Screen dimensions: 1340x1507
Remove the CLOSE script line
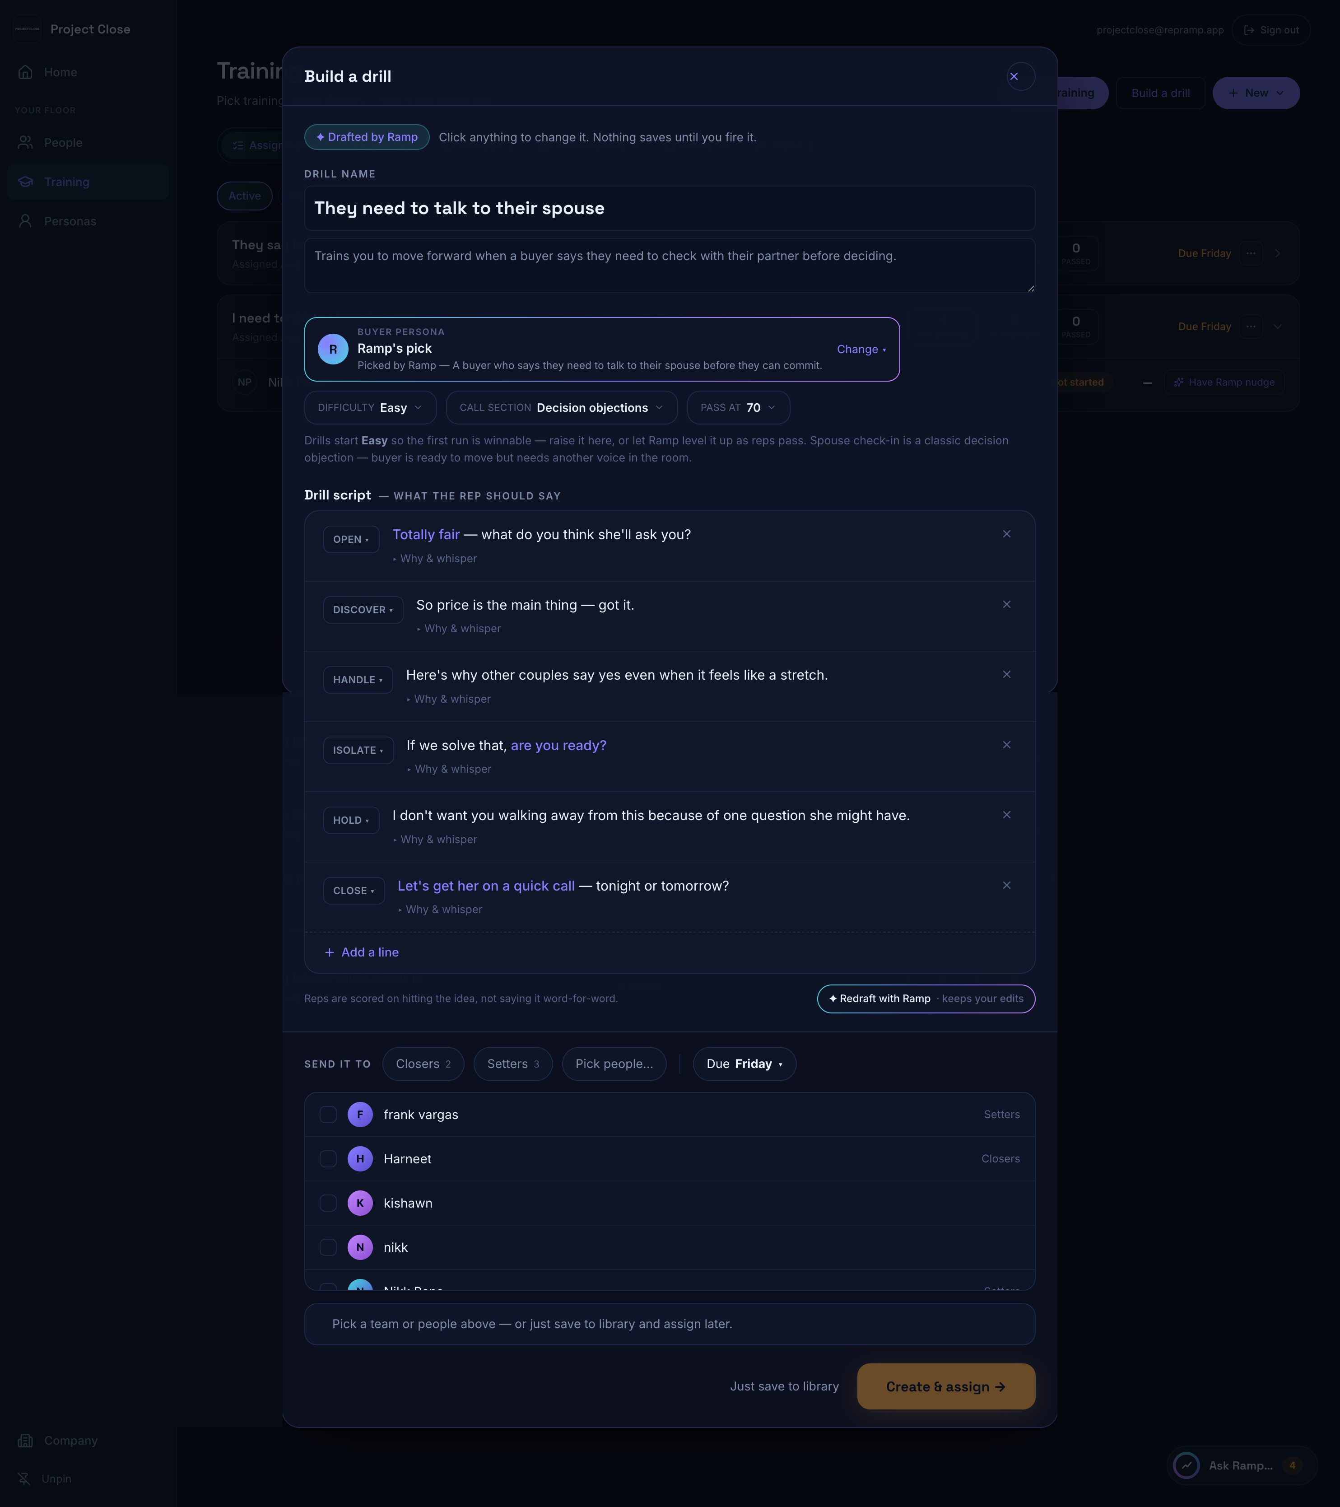point(1006,886)
